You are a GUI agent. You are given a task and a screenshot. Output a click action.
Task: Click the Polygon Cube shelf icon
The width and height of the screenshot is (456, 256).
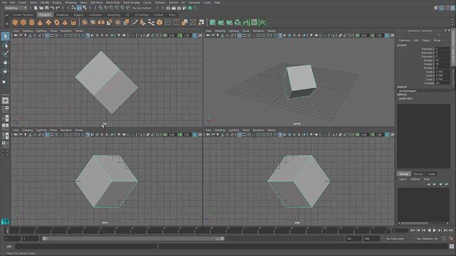[24, 22]
